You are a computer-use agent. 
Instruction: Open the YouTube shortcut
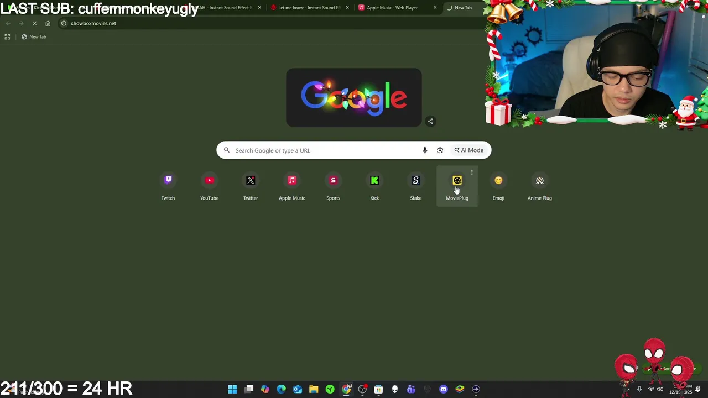pyautogui.click(x=209, y=187)
